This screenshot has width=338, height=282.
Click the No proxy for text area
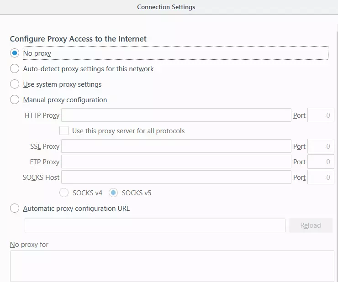point(172,266)
